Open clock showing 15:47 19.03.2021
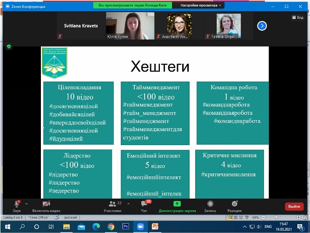This screenshot has height=233, width=310. [284, 226]
